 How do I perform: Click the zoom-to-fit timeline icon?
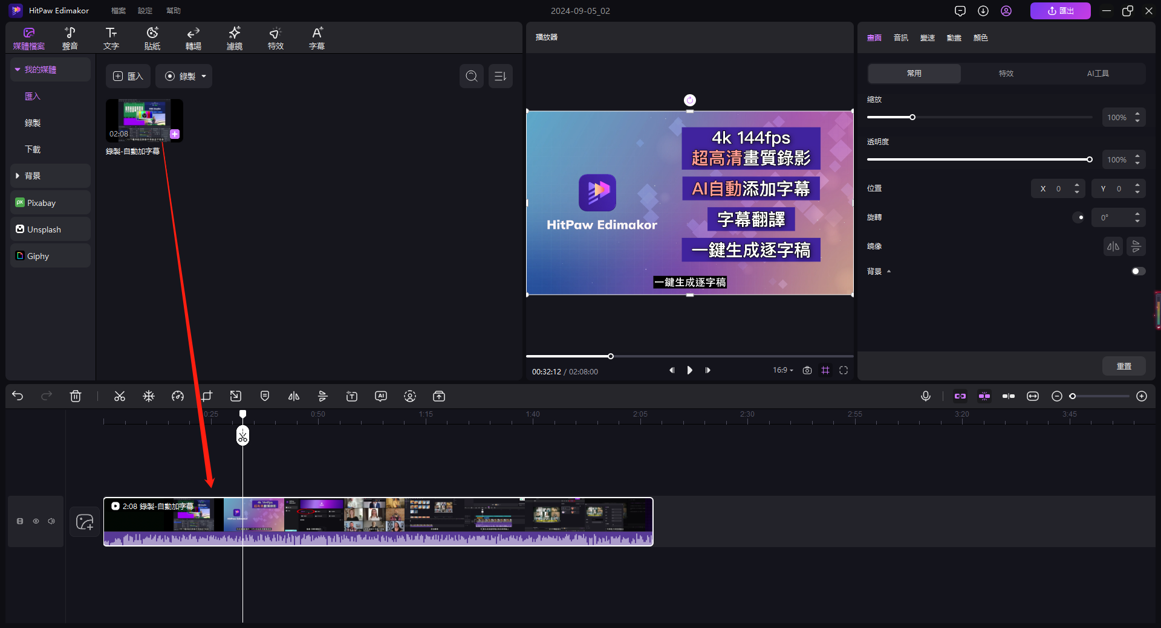[1033, 396]
